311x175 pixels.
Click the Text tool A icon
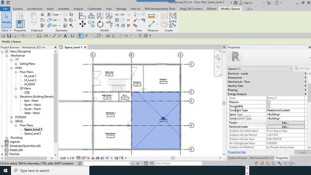(x=65, y=35)
